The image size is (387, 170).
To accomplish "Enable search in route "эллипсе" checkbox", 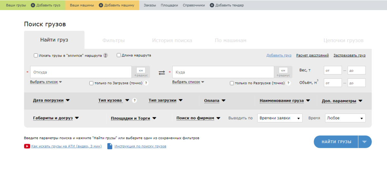I will click(x=36, y=55).
